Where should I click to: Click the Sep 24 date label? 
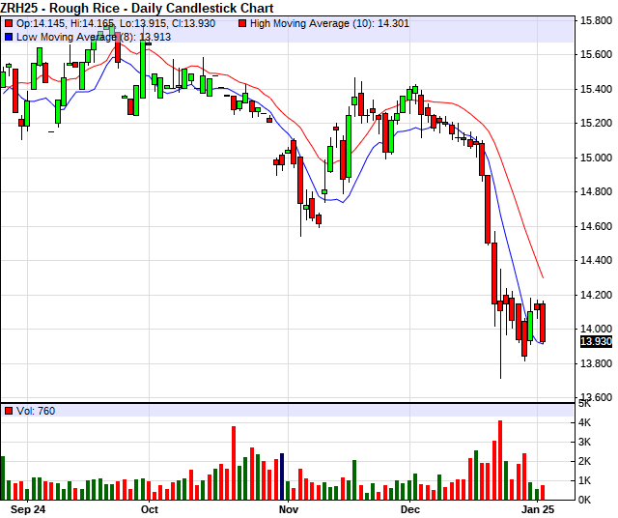pyautogui.click(x=26, y=507)
